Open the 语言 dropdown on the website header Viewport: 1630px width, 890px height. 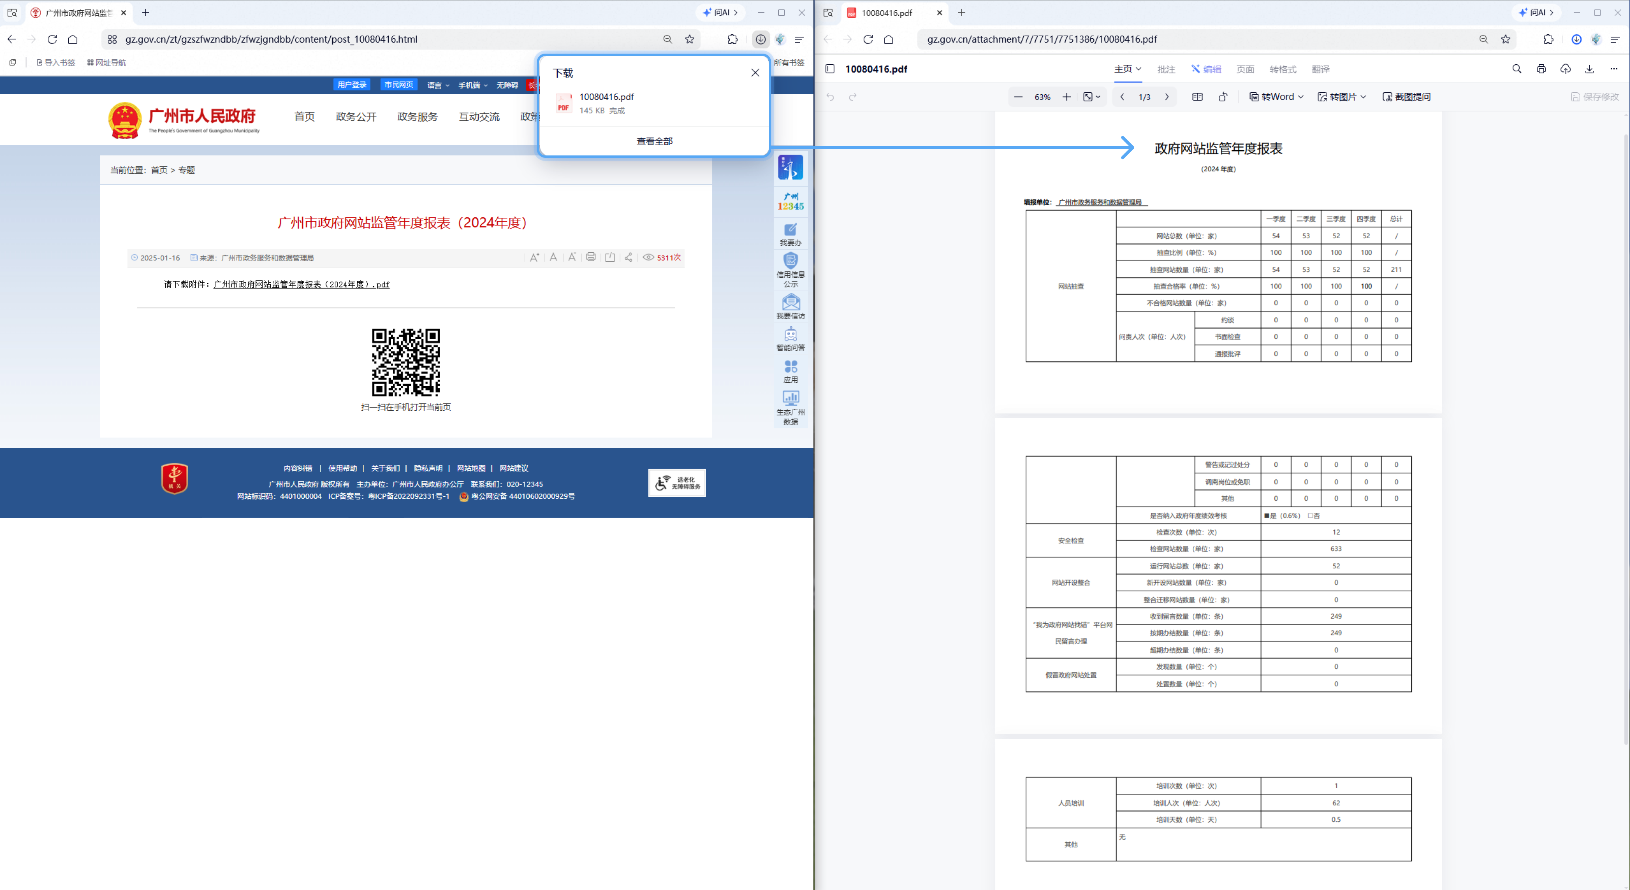[438, 85]
